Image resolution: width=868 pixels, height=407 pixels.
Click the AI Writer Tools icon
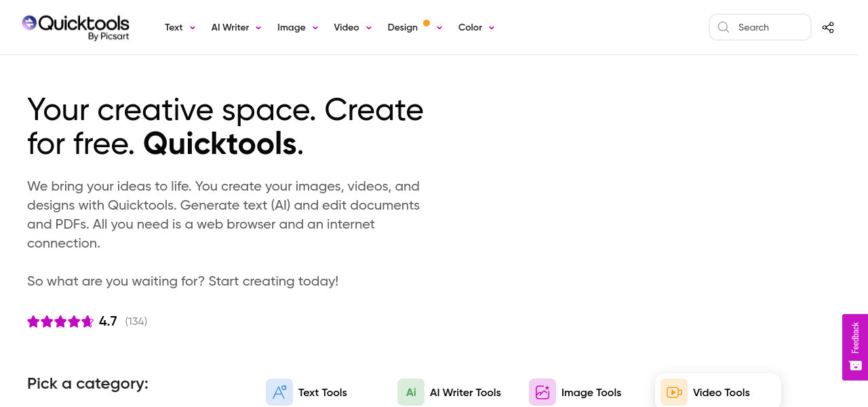pos(411,392)
